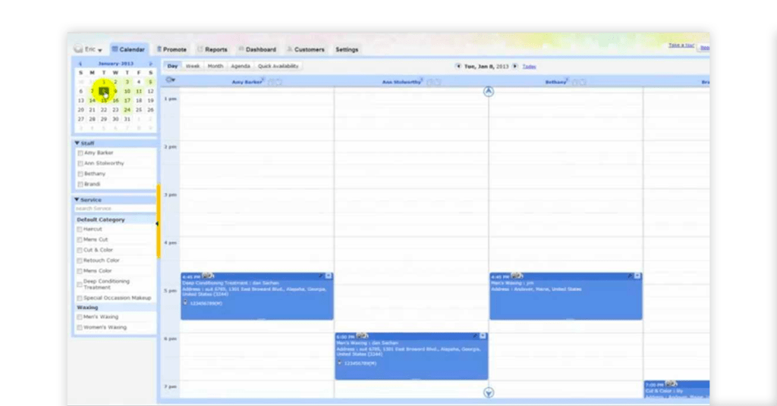This screenshot has width=777, height=406.
Task: Check the Men's Waxing checkbox in sidebar
Action: (79, 317)
